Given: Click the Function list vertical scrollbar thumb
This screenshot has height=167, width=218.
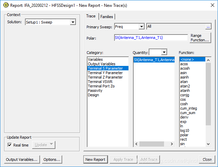Looking at the screenshot, I should coord(208,94).
